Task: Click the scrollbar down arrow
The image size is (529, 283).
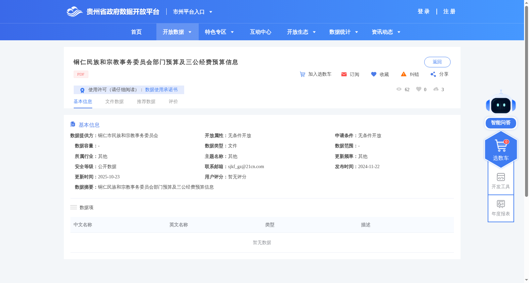Action: tap(526, 280)
